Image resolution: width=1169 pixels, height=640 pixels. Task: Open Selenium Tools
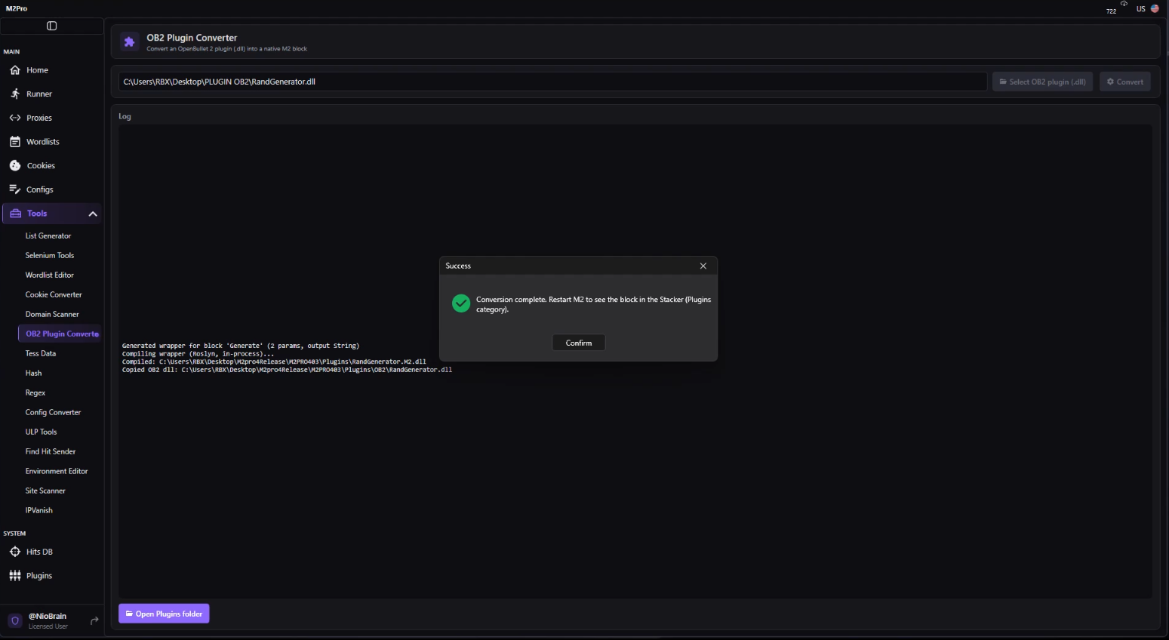pyautogui.click(x=50, y=256)
